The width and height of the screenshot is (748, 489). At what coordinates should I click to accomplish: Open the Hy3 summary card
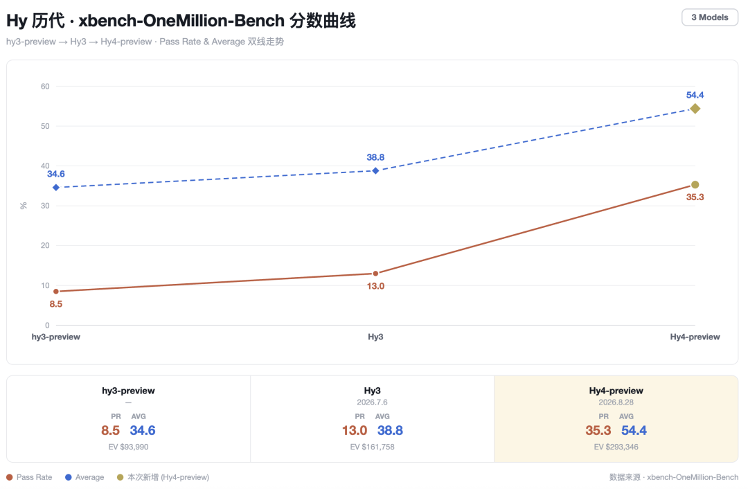coord(372,419)
